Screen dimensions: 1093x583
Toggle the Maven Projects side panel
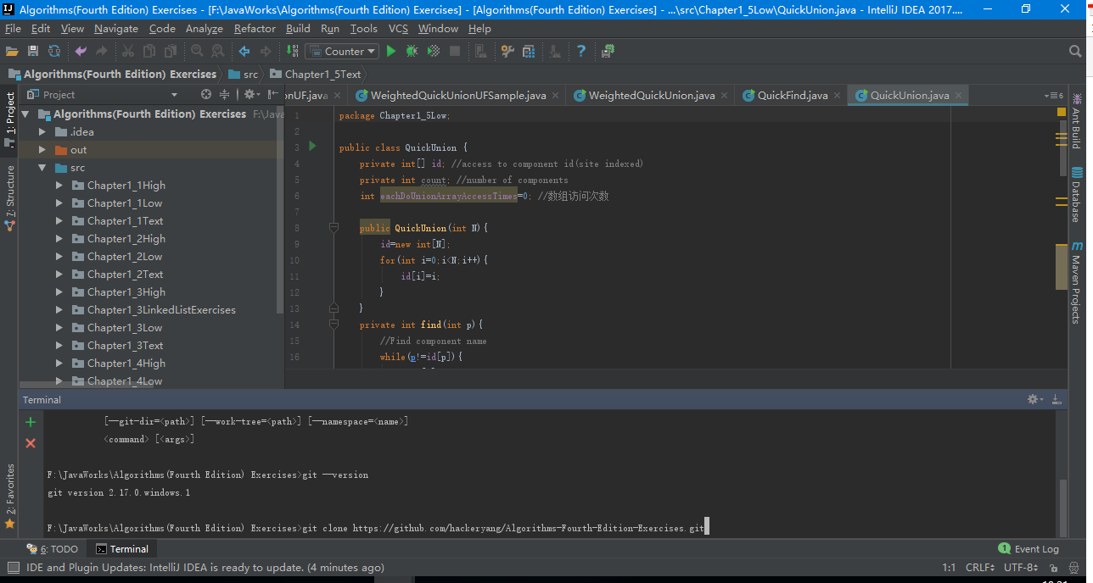1076,282
